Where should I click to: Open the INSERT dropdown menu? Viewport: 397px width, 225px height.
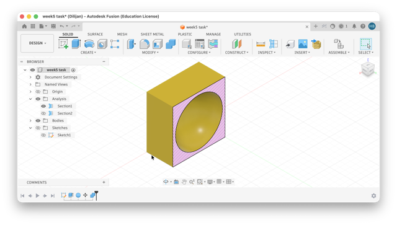(x=302, y=53)
